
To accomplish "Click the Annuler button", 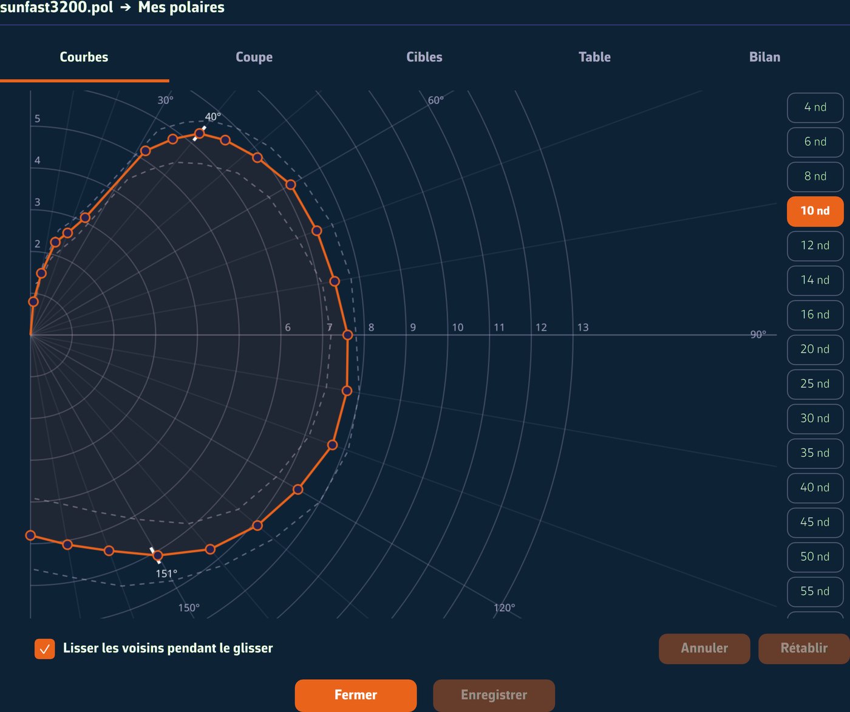I will tap(704, 649).
